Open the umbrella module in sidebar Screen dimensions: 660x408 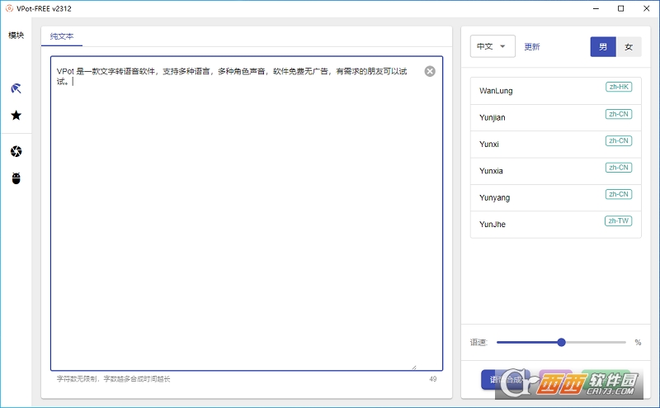[x=16, y=88]
